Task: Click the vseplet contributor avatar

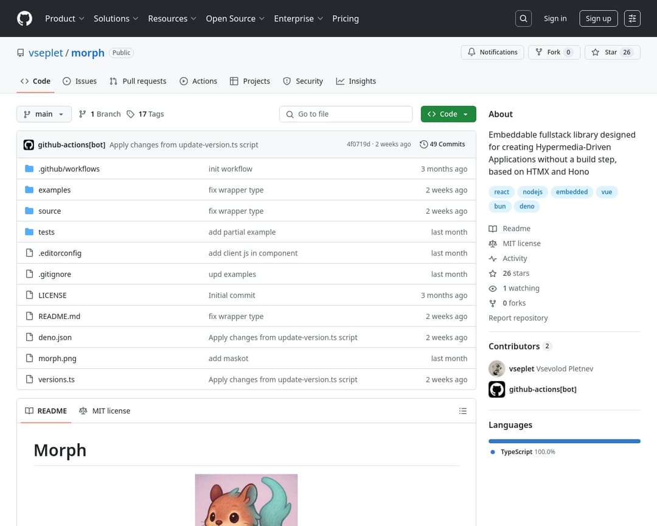Action: click(x=496, y=369)
